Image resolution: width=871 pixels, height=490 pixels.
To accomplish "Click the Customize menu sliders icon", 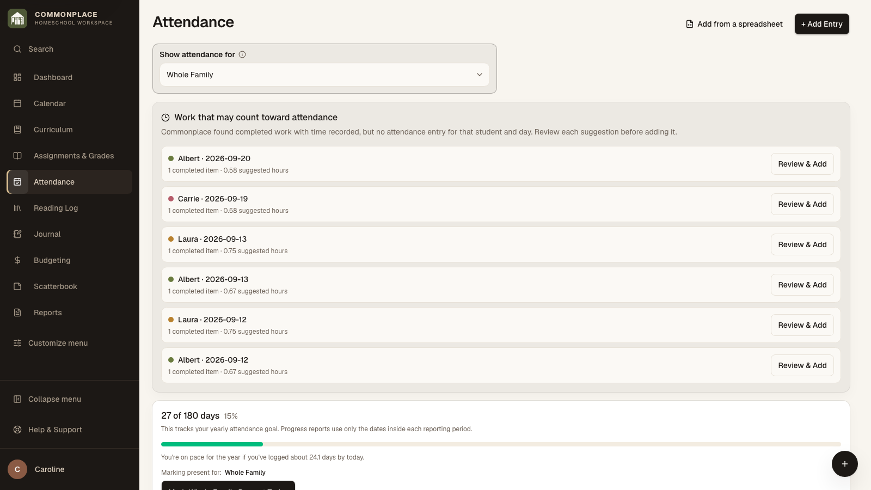I will pos(17,343).
